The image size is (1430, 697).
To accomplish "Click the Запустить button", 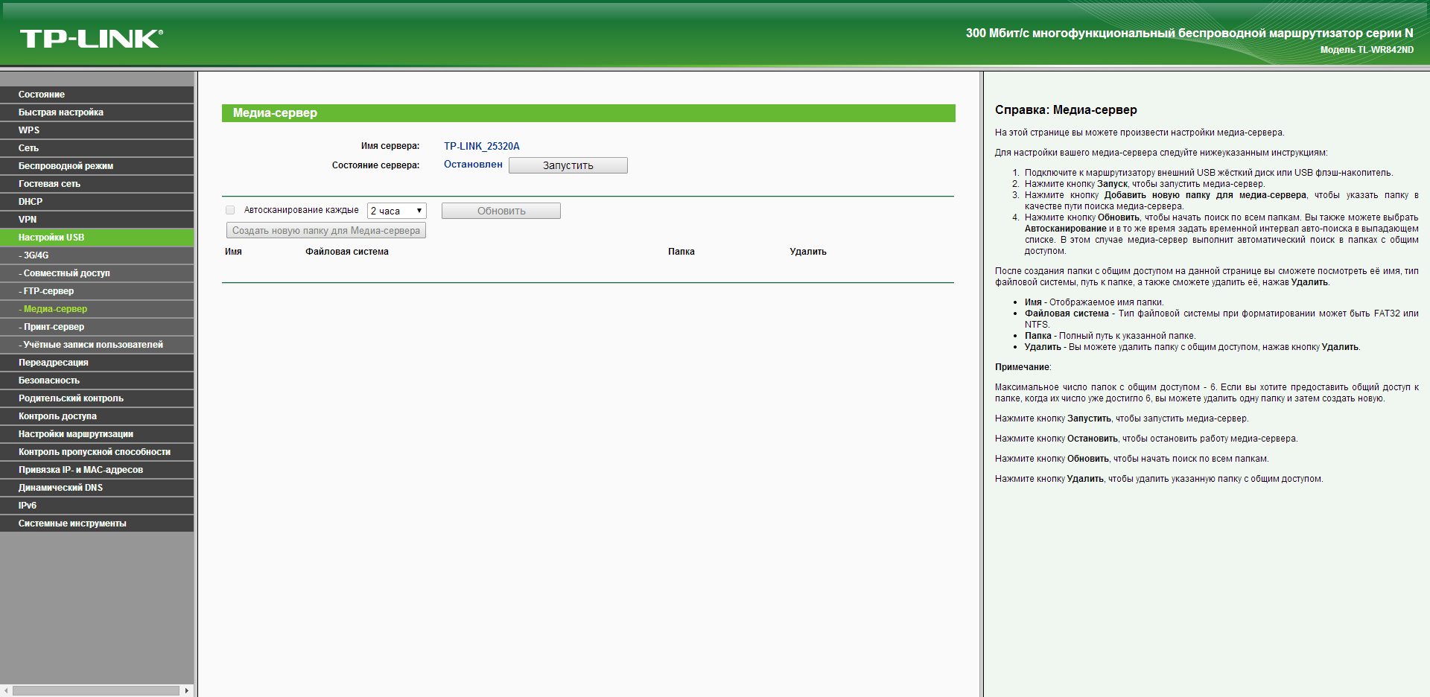I will (568, 165).
